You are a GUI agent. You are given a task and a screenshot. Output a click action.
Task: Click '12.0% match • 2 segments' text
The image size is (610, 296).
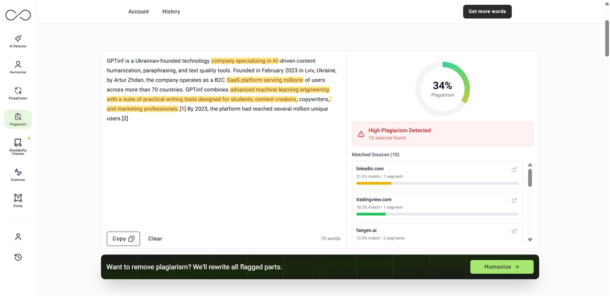coord(380,238)
